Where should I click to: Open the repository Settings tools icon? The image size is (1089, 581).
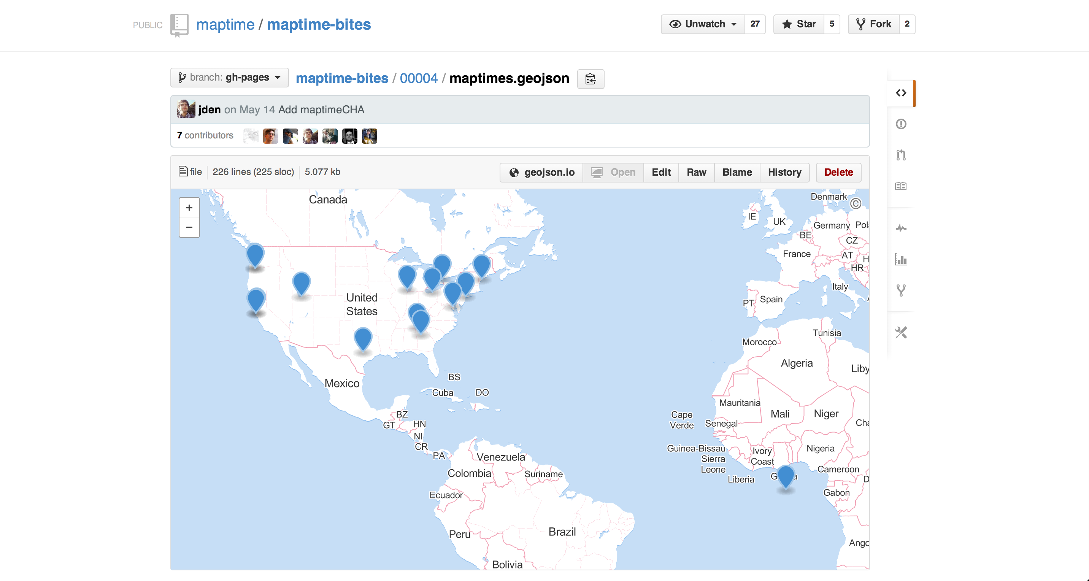click(901, 333)
